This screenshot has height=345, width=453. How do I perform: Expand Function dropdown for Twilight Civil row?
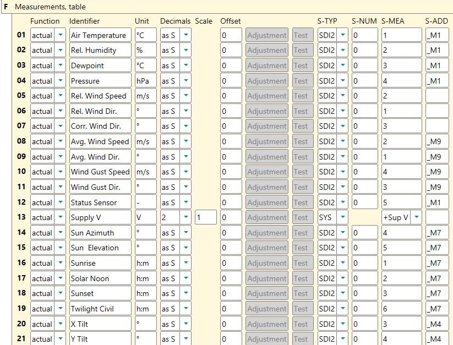[x=60, y=309]
